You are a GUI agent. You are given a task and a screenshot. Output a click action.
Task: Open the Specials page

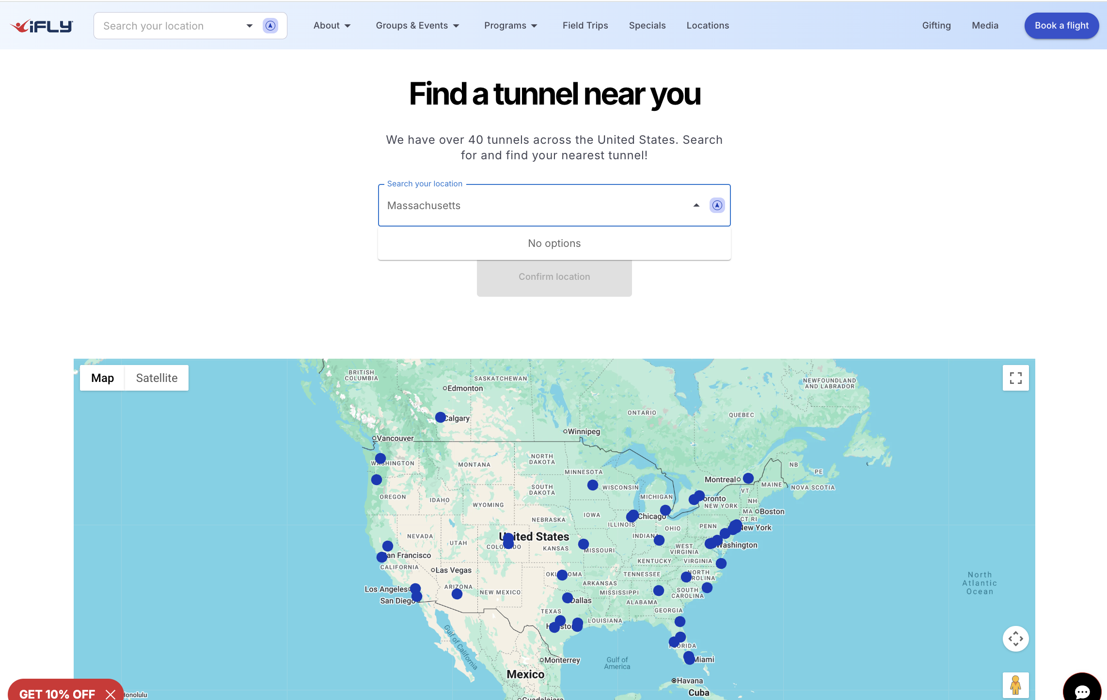click(647, 26)
